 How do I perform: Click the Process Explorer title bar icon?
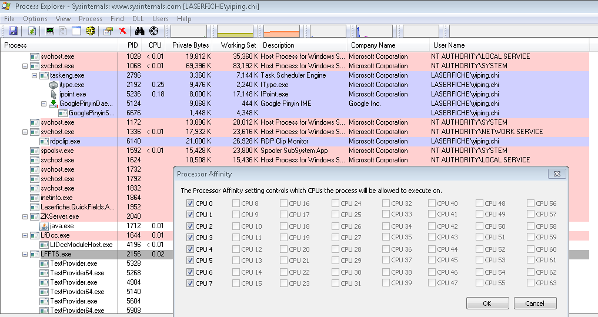click(x=6, y=6)
